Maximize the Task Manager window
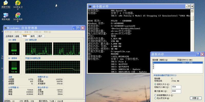Screen dimensions: 205x102 point(78,28)
